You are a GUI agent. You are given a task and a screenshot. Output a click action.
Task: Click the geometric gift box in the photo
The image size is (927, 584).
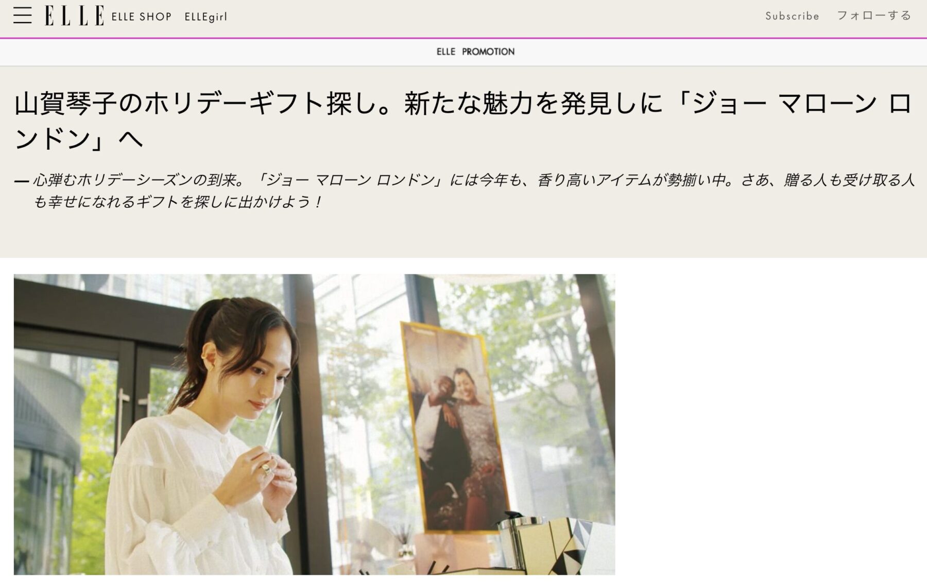point(572,545)
